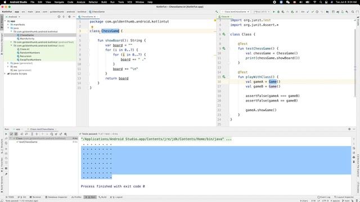Open Project panel options gear
This screenshot has width=360, height=202.
69,17
